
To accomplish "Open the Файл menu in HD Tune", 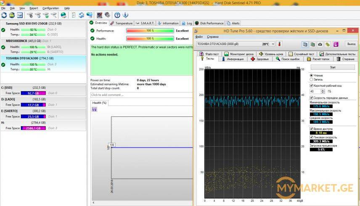I will (199, 37).
